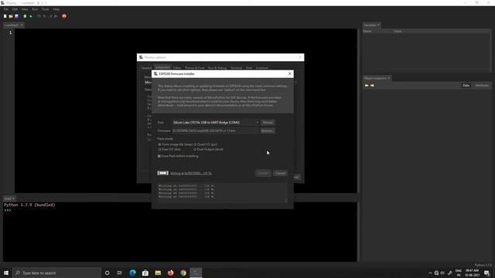Open the File menu
The image size is (495, 278).
(x=6, y=9)
